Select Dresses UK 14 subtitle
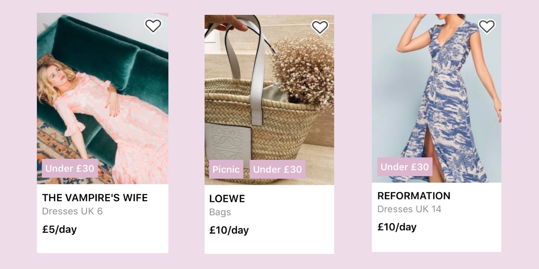Image resolution: width=539 pixels, height=269 pixels. pos(409,209)
